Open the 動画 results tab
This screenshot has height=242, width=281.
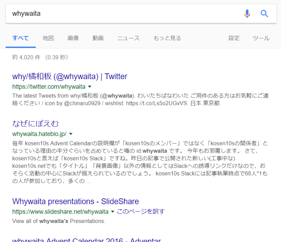98,38
